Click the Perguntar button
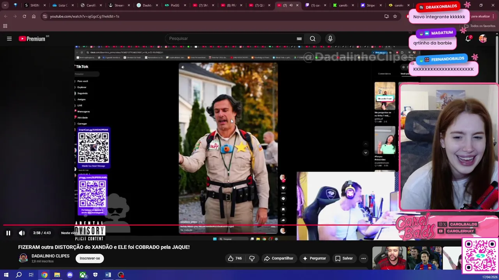The width and height of the screenshot is (499, 280). tap(314, 258)
